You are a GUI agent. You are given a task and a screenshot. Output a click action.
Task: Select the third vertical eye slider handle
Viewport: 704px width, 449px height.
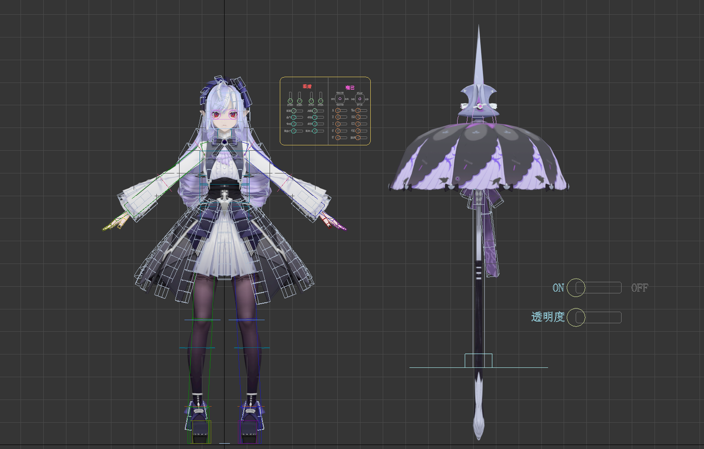click(311, 101)
